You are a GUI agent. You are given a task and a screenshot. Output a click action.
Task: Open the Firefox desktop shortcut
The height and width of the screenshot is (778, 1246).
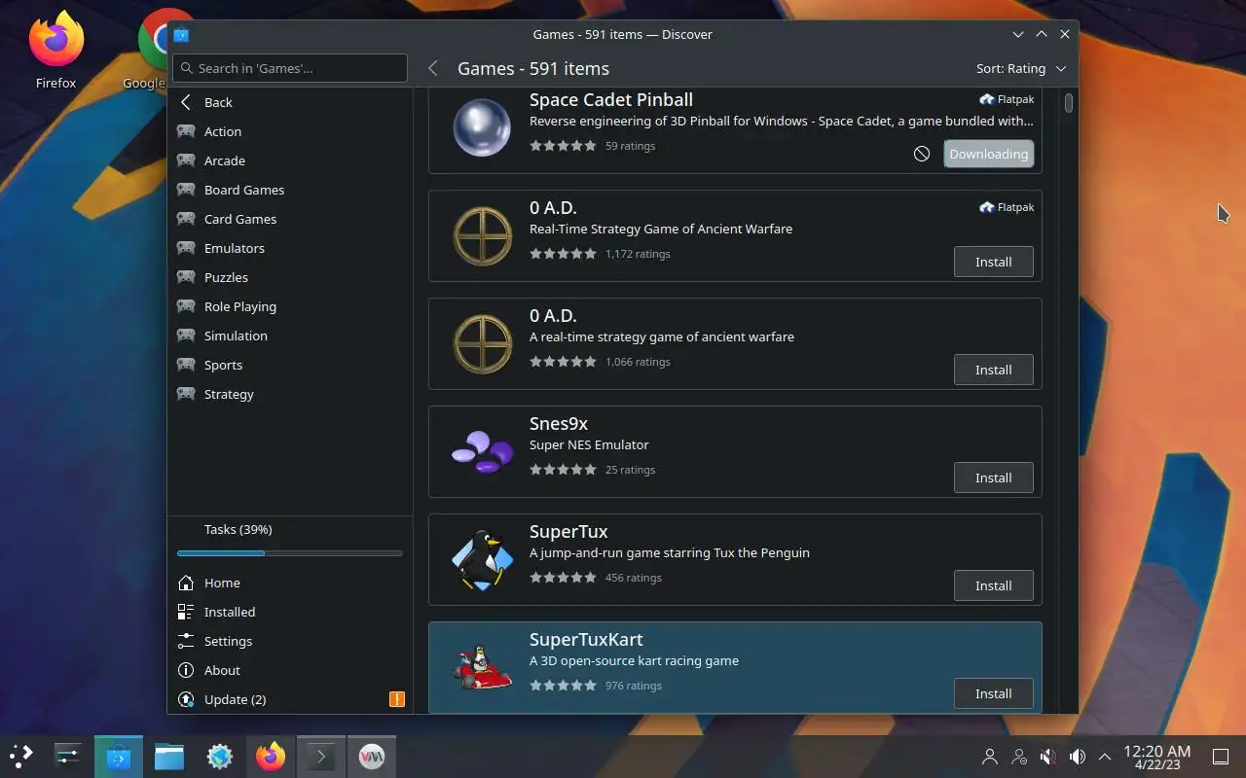55,49
